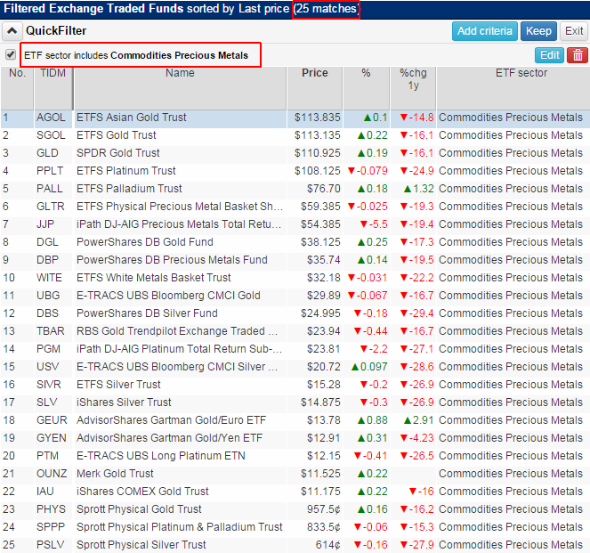The width and height of the screenshot is (590, 553).
Task: Select AdvisorShares Gartman Gold/Yen ETF
Action: (169, 438)
